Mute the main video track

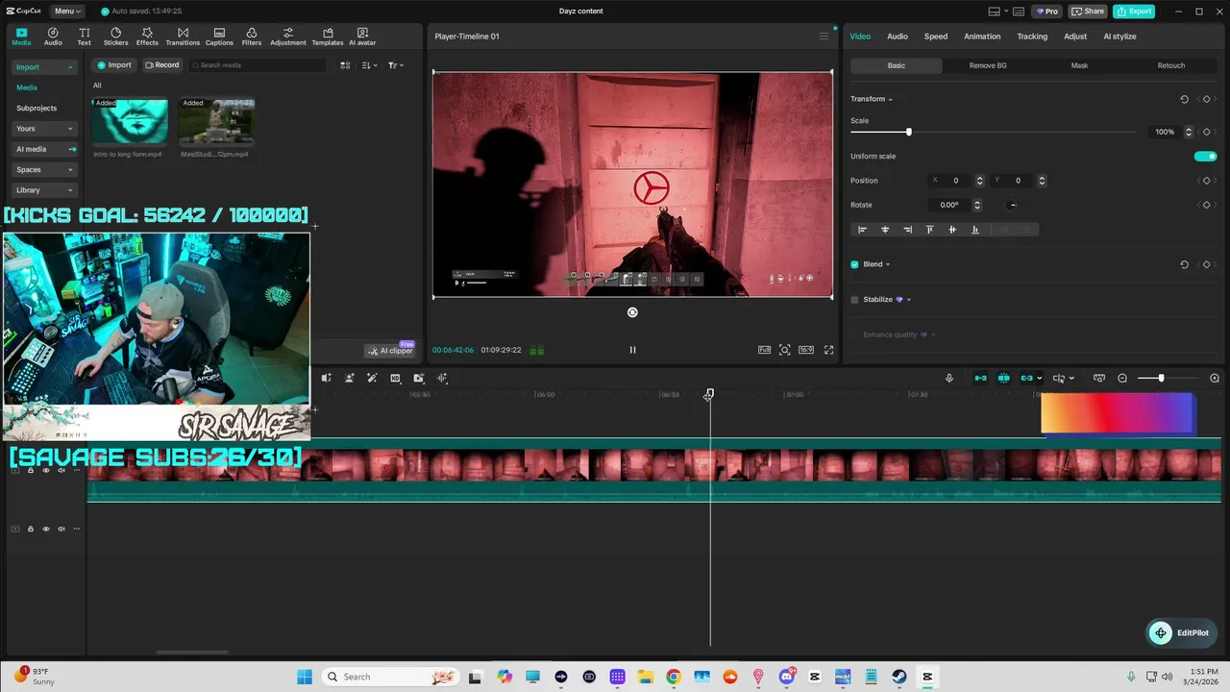pyautogui.click(x=61, y=471)
